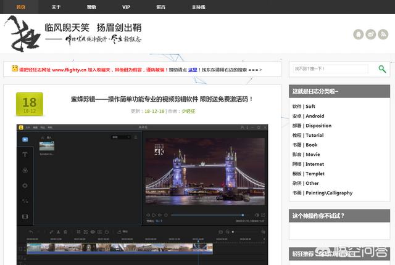The image size is (395, 265).
Task: Open the 支持我 navigation item
Action: [x=197, y=7]
